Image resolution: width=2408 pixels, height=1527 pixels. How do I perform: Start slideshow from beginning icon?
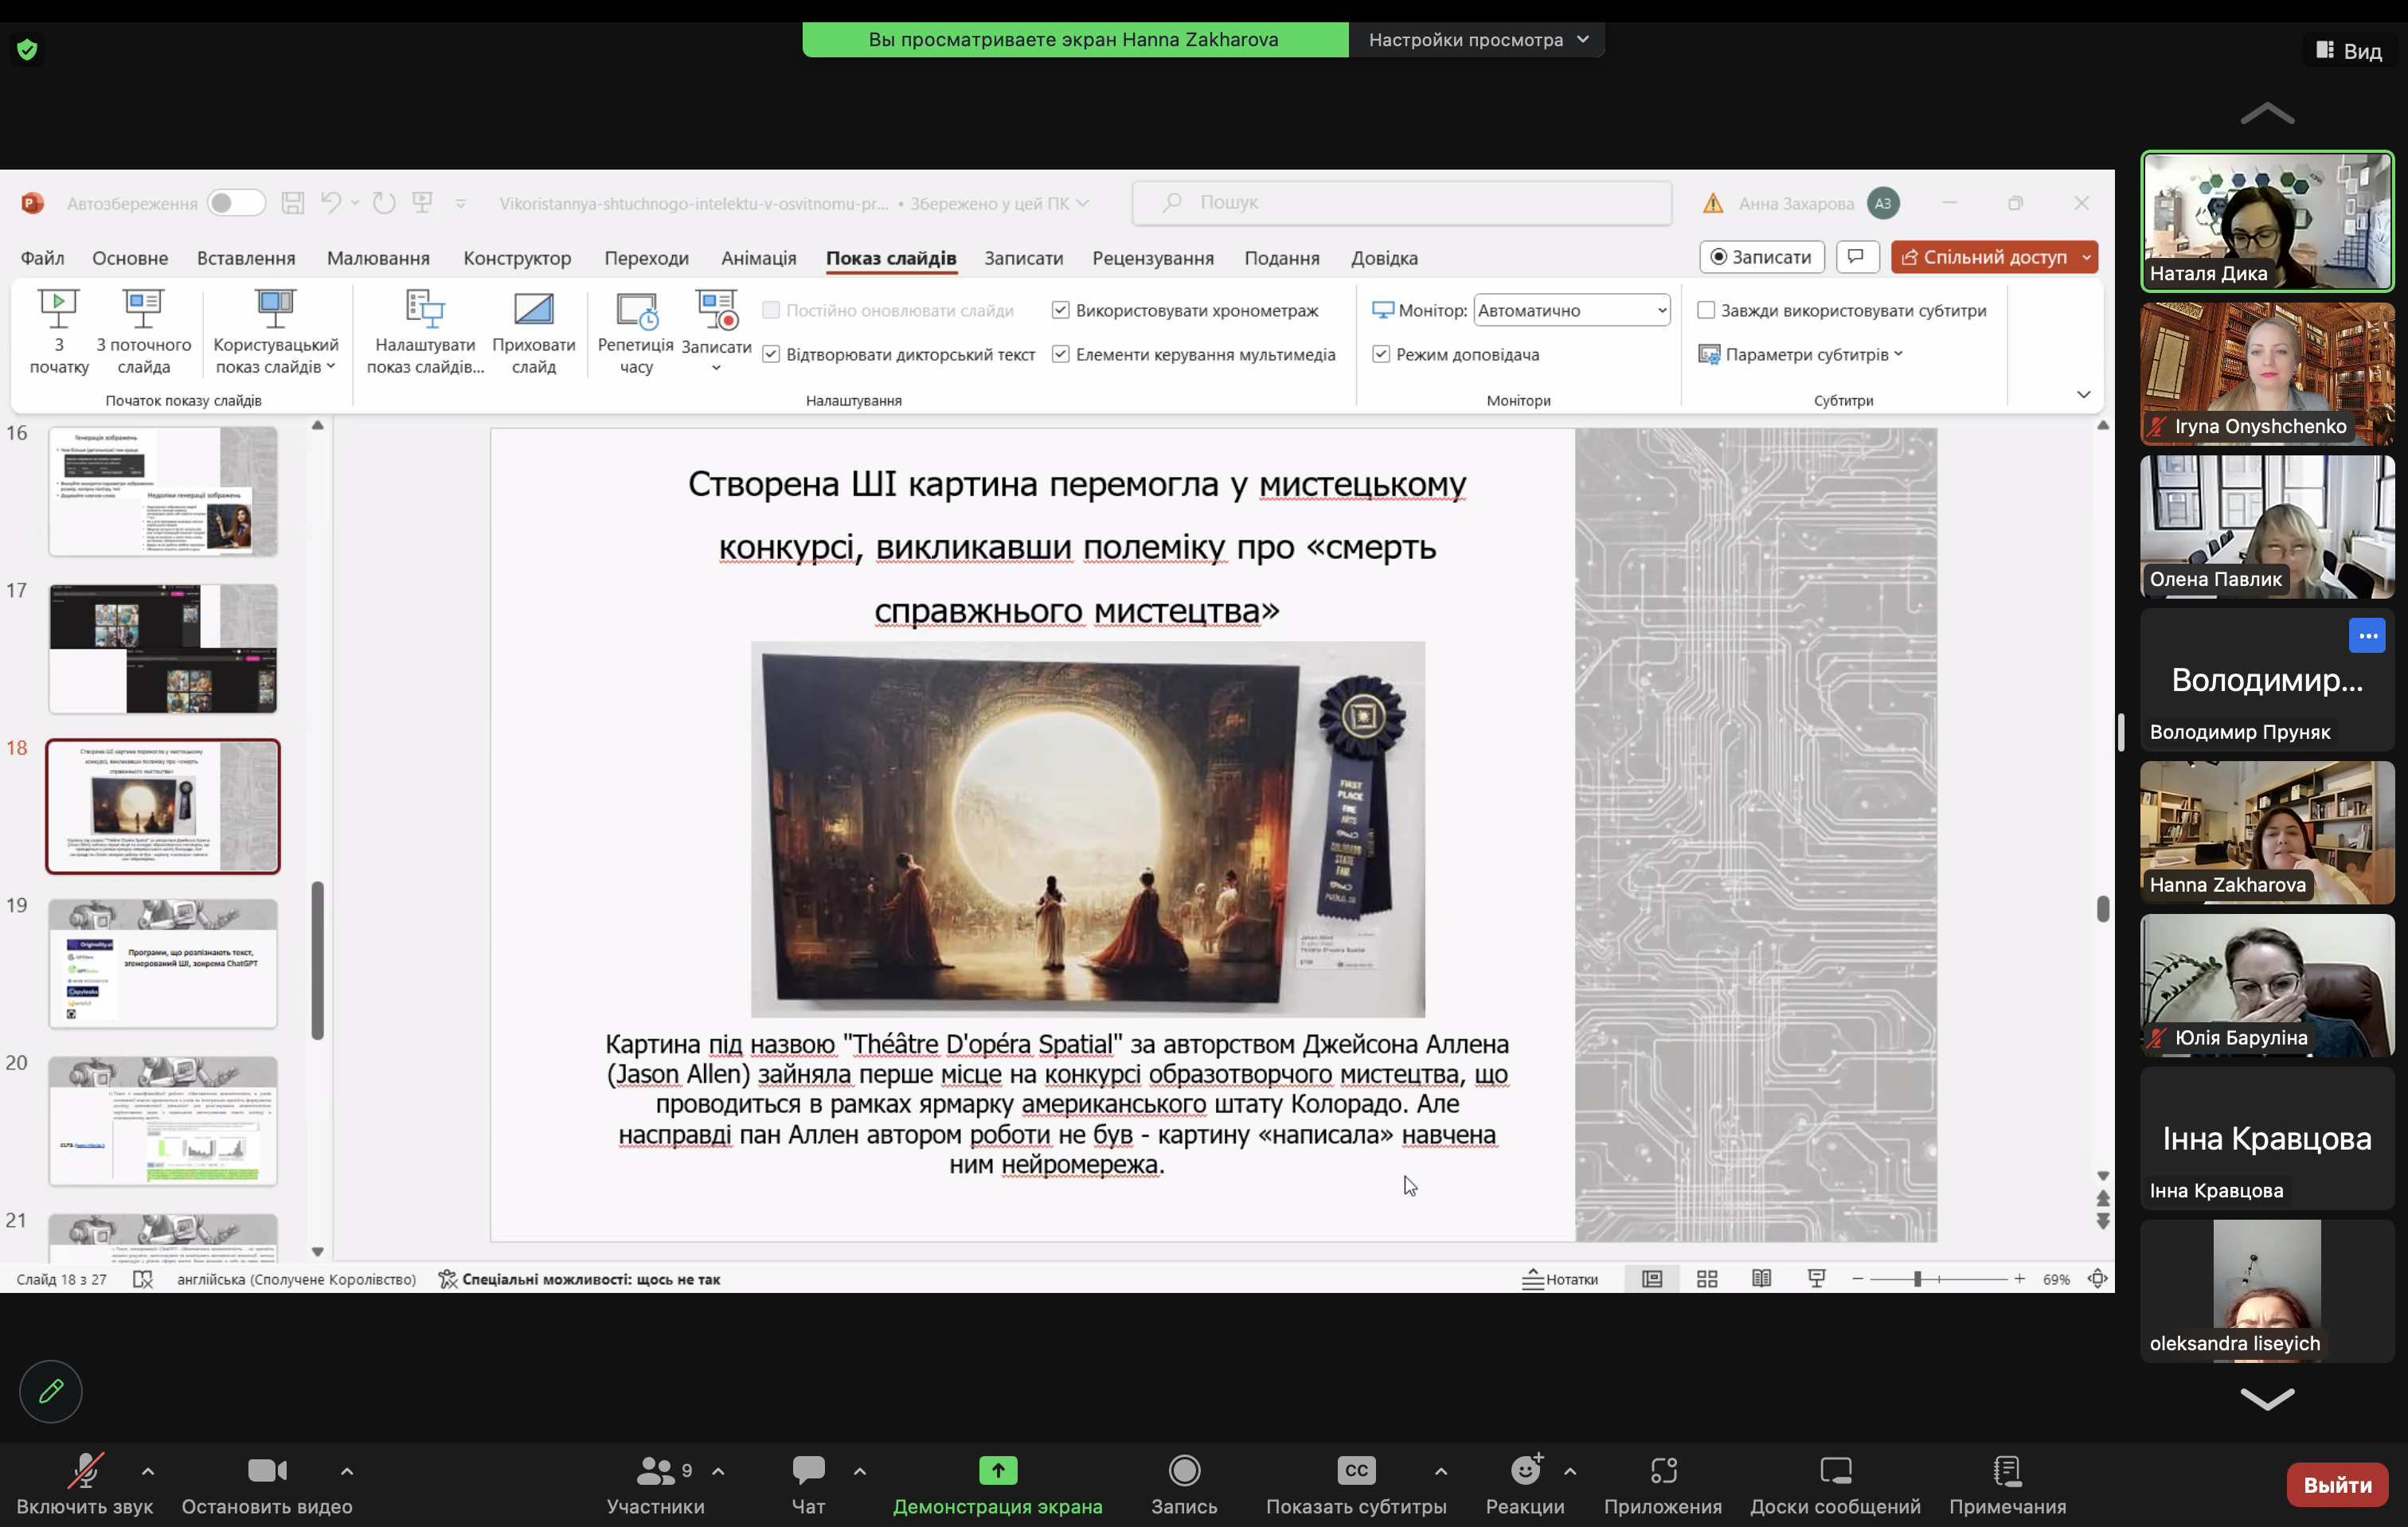[x=58, y=309]
